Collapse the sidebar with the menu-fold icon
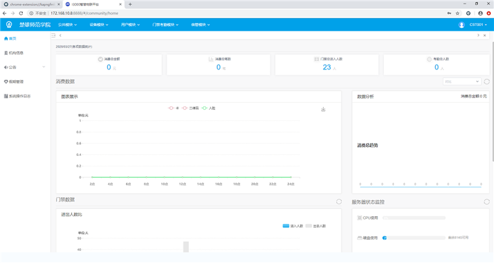 point(53,35)
